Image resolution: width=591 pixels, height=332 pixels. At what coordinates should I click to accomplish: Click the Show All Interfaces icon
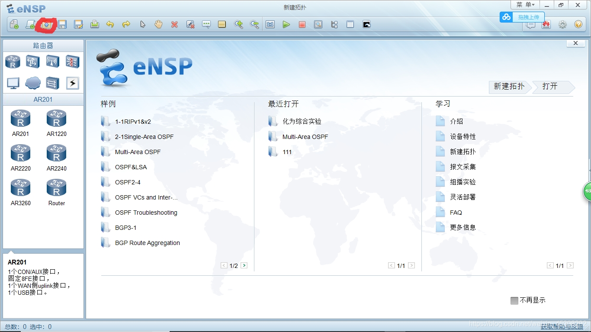(x=334, y=25)
